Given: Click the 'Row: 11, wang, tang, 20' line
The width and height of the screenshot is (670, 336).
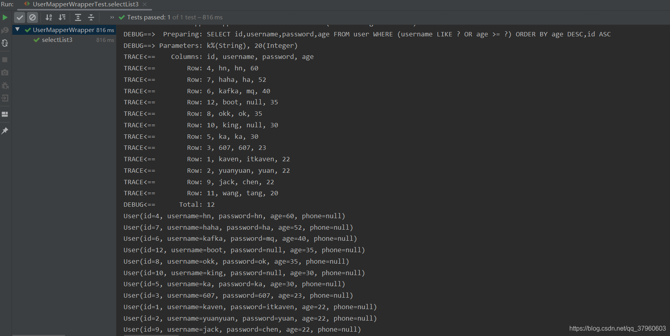Looking at the screenshot, I should tap(201, 193).
